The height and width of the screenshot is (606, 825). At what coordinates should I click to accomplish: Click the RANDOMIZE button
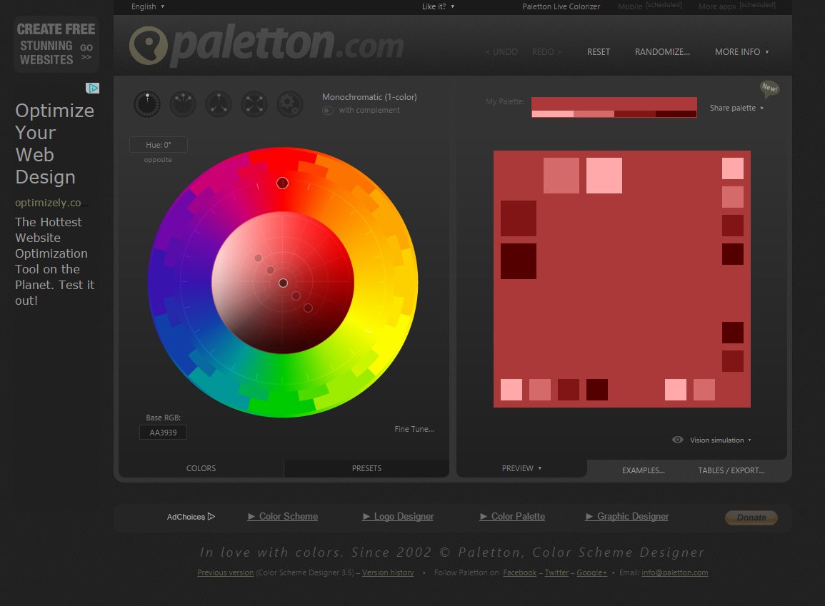662,52
